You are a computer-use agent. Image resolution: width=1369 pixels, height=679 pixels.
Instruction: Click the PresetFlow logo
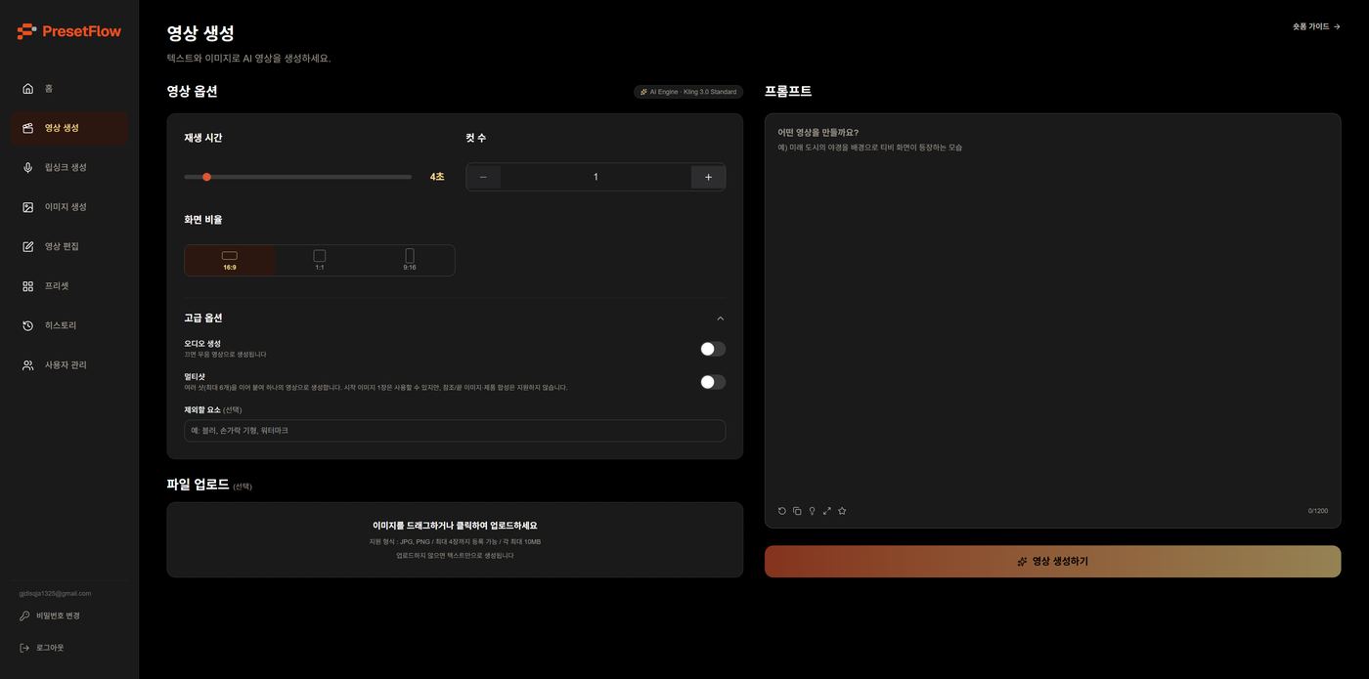click(68, 31)
